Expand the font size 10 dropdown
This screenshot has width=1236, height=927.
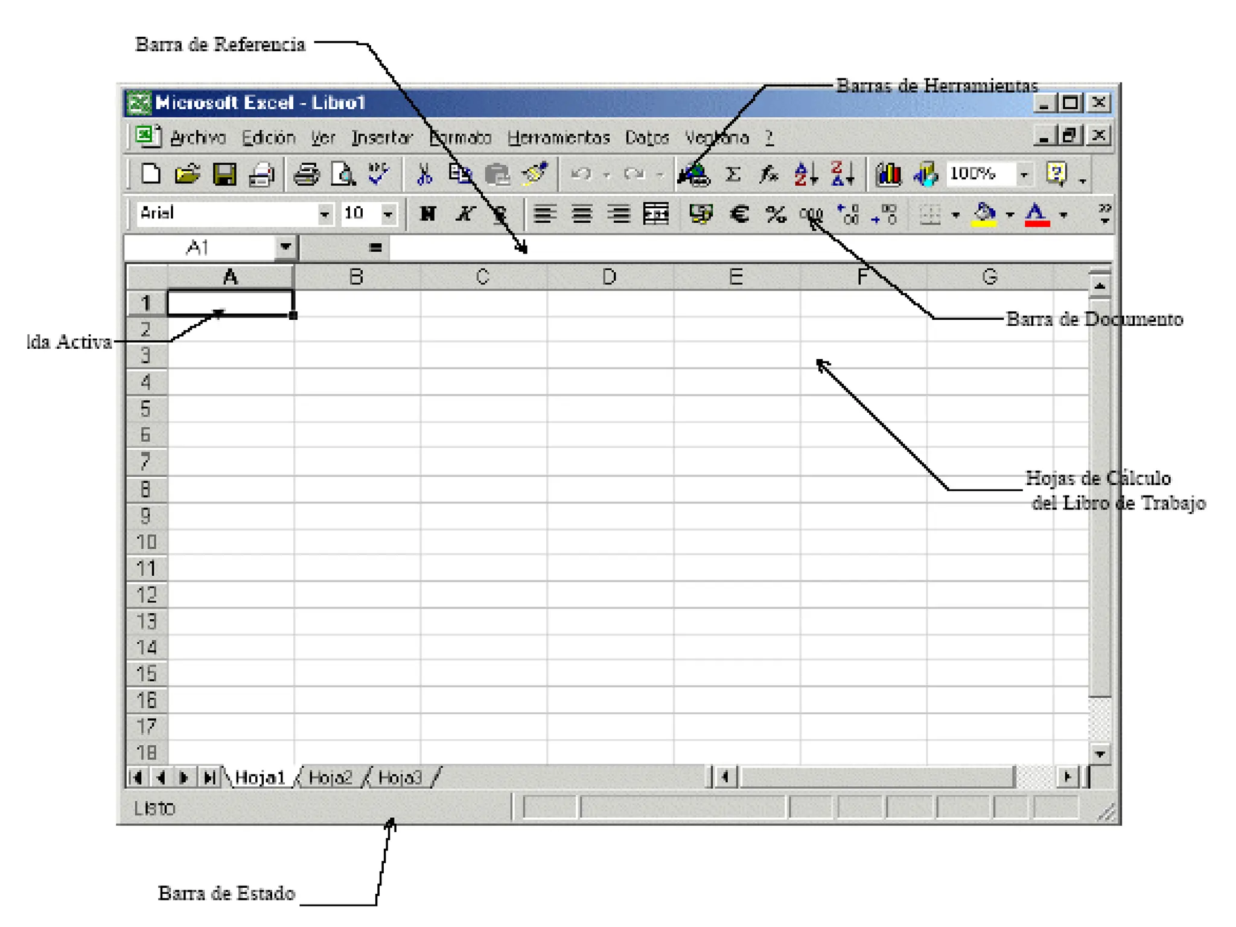pyautogui.click(x=388, y=214)
